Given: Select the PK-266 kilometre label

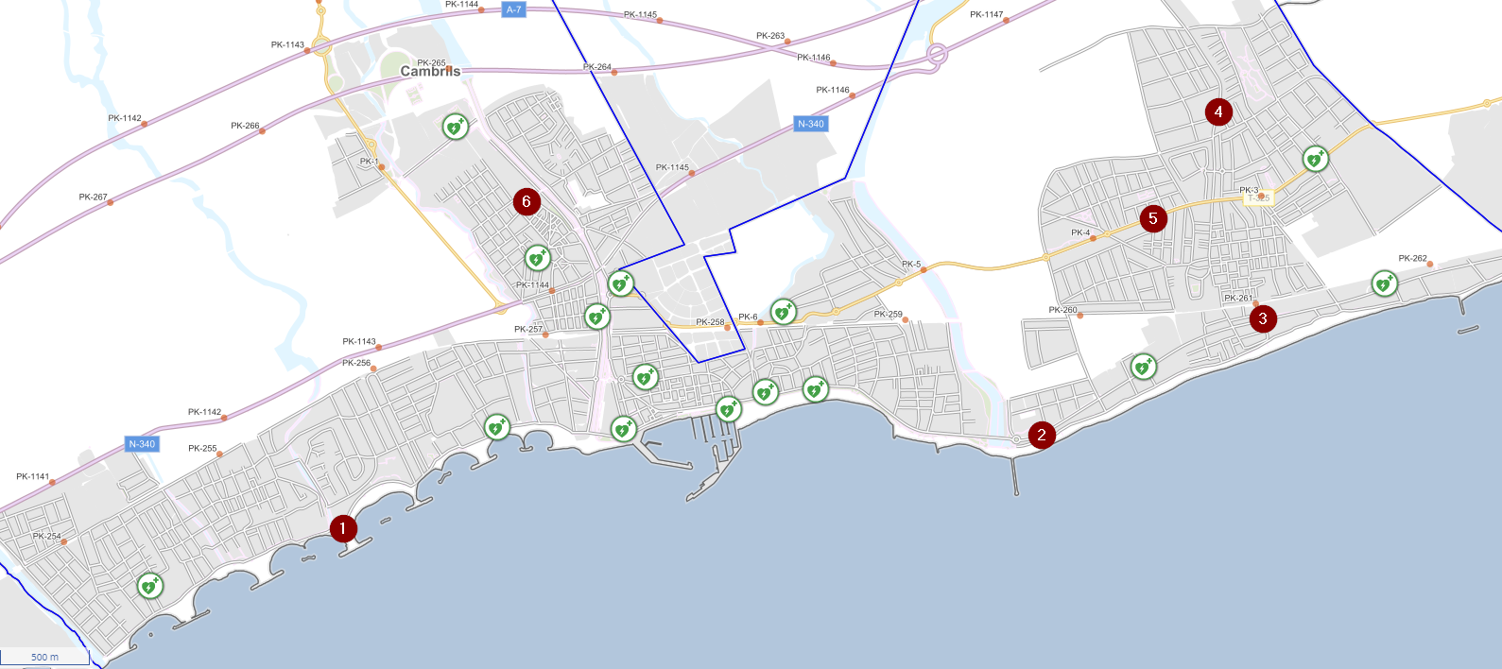Looking at the screenshot, I should [x=245, y=126].
